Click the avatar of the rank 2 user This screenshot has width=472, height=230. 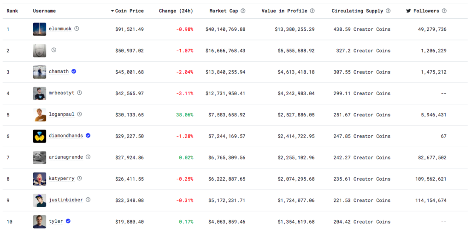coord(40,51)
